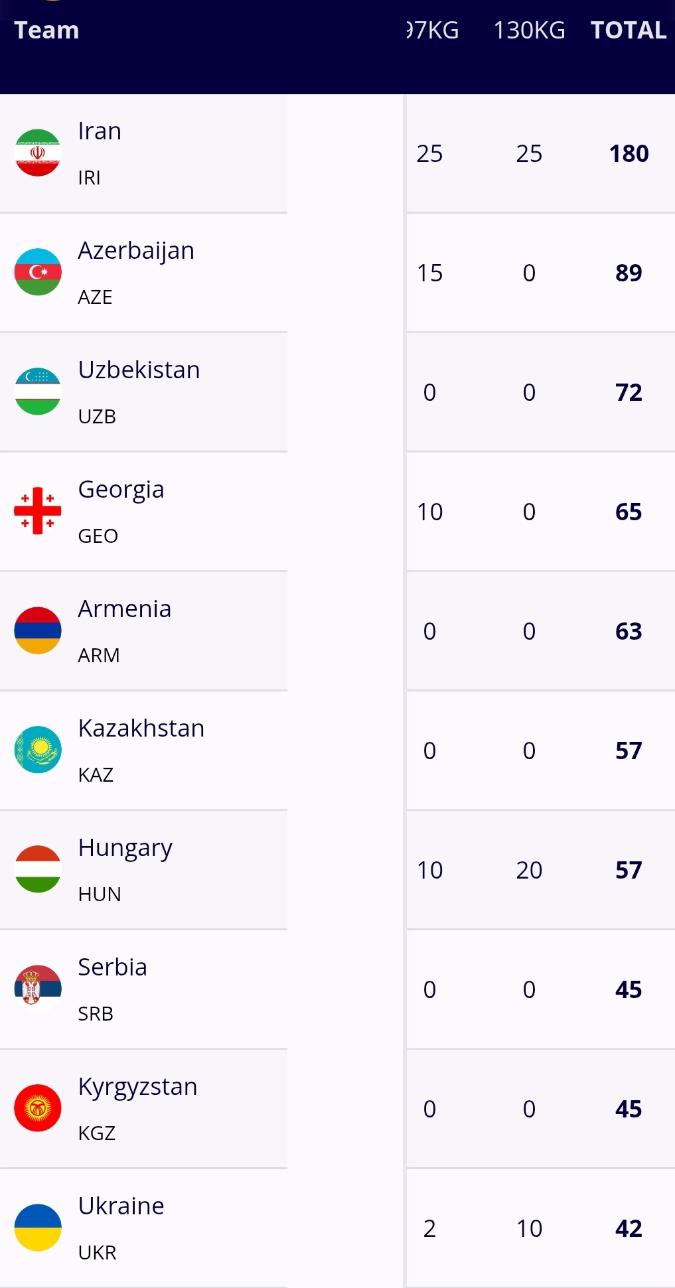Click the Azerbaijan flag icon
This screenshot has width=675, height=1288.
(x=38, y=272)
